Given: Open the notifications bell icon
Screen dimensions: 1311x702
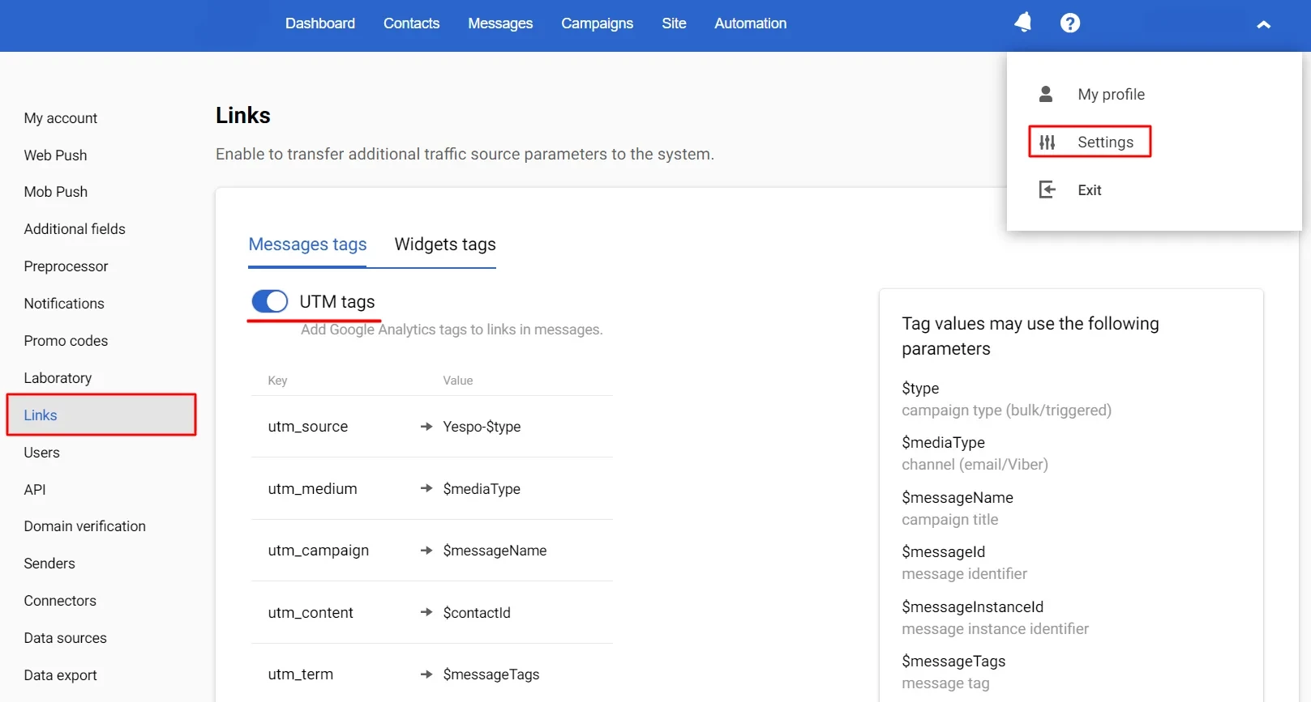Looking at the screenshot, I should [x=1023, y=23].
